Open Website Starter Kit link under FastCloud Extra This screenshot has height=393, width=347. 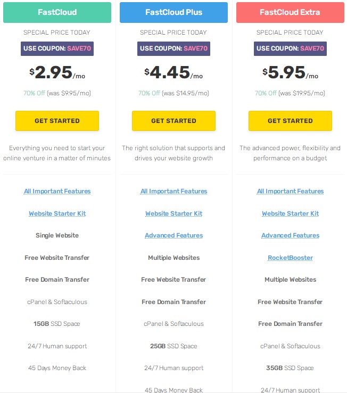click(290, 214)
